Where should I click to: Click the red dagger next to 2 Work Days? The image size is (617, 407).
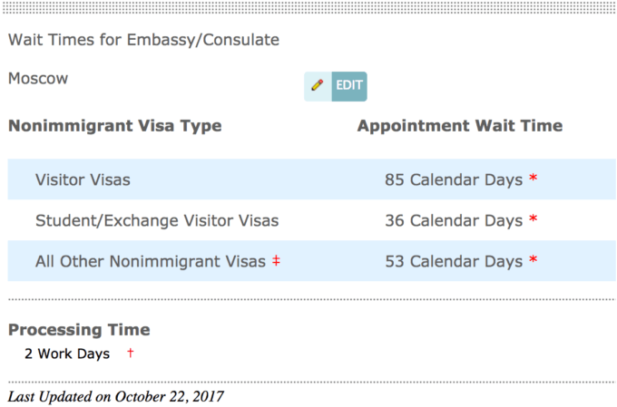(x=131, y=353)
